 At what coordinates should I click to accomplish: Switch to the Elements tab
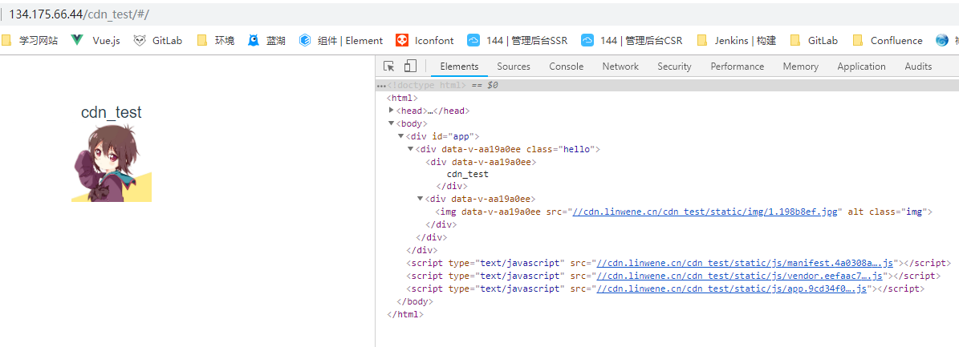pos(459,67)
